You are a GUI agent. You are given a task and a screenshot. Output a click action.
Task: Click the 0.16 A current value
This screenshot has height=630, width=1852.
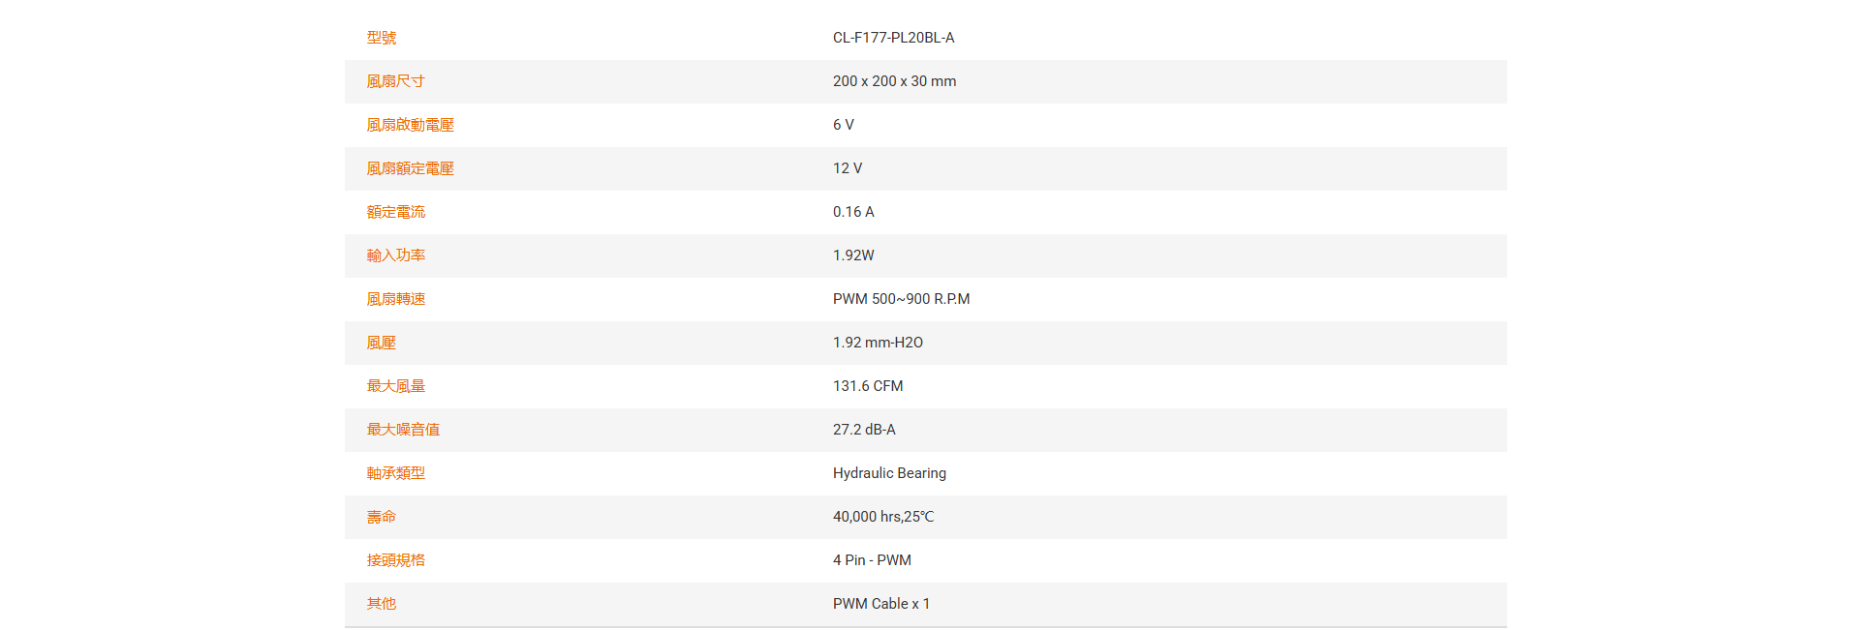(852, 212)
